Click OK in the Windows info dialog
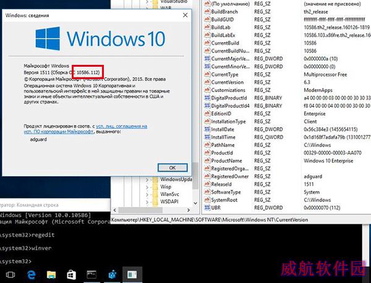Viewport: 371px width, 283px height. pyautogui.click(x=173, y=167)
